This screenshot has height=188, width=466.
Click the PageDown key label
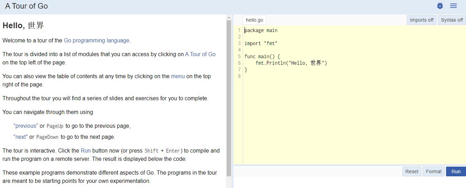(x=47, y=137)
